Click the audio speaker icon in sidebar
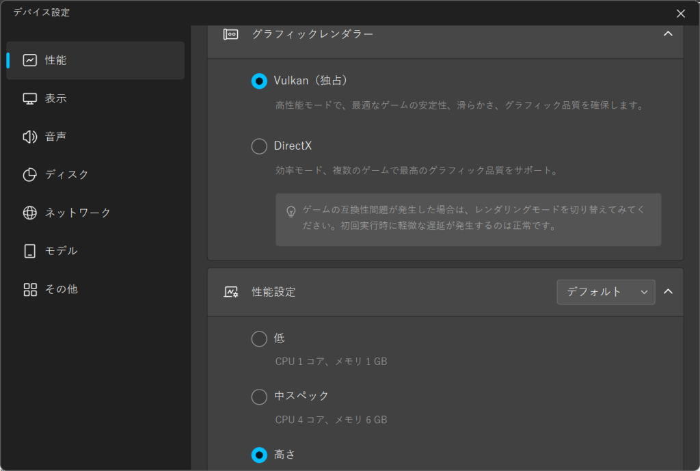The height and width of the screenshot is (471, 700). [x=29, y=137]
